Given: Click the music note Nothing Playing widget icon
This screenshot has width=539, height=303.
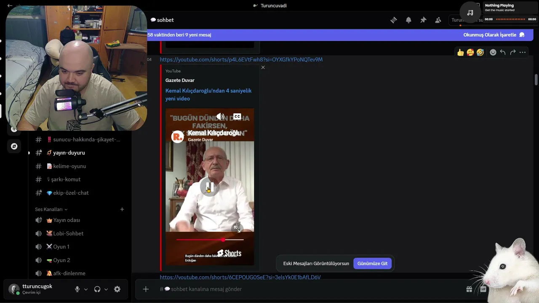Looking at the screenshot, I should point(470,13).
